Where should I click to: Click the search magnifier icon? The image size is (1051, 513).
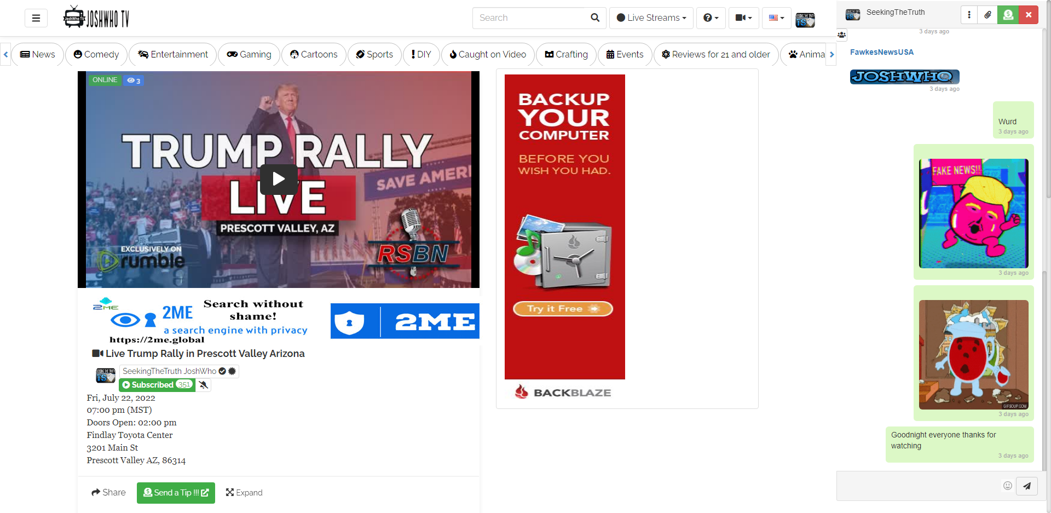[595, 18]
